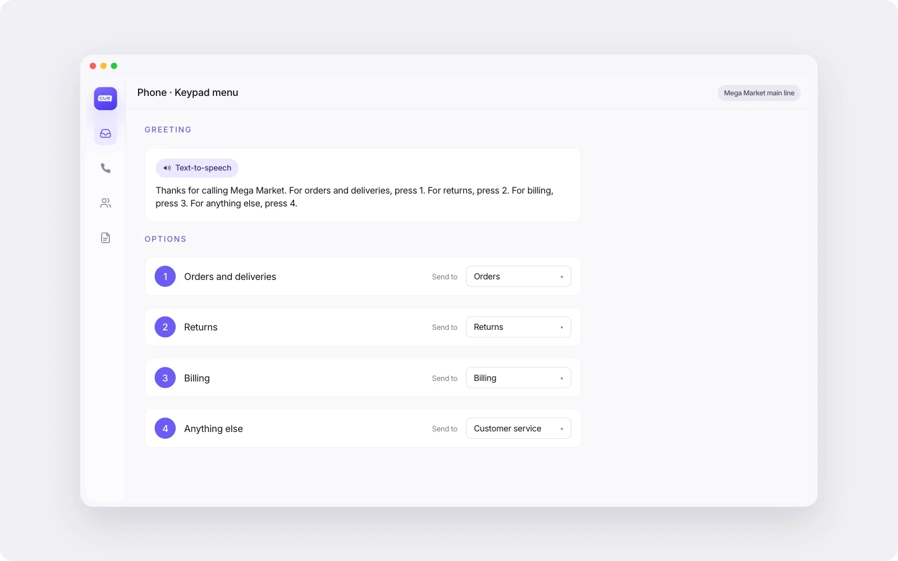Screen dimensions: 898x561
Task: Select the Anything else option label
Action: 213,429
